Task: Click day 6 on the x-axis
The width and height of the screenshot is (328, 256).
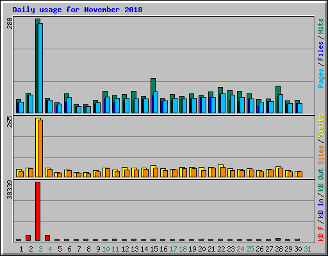Action: coord(69,249)
